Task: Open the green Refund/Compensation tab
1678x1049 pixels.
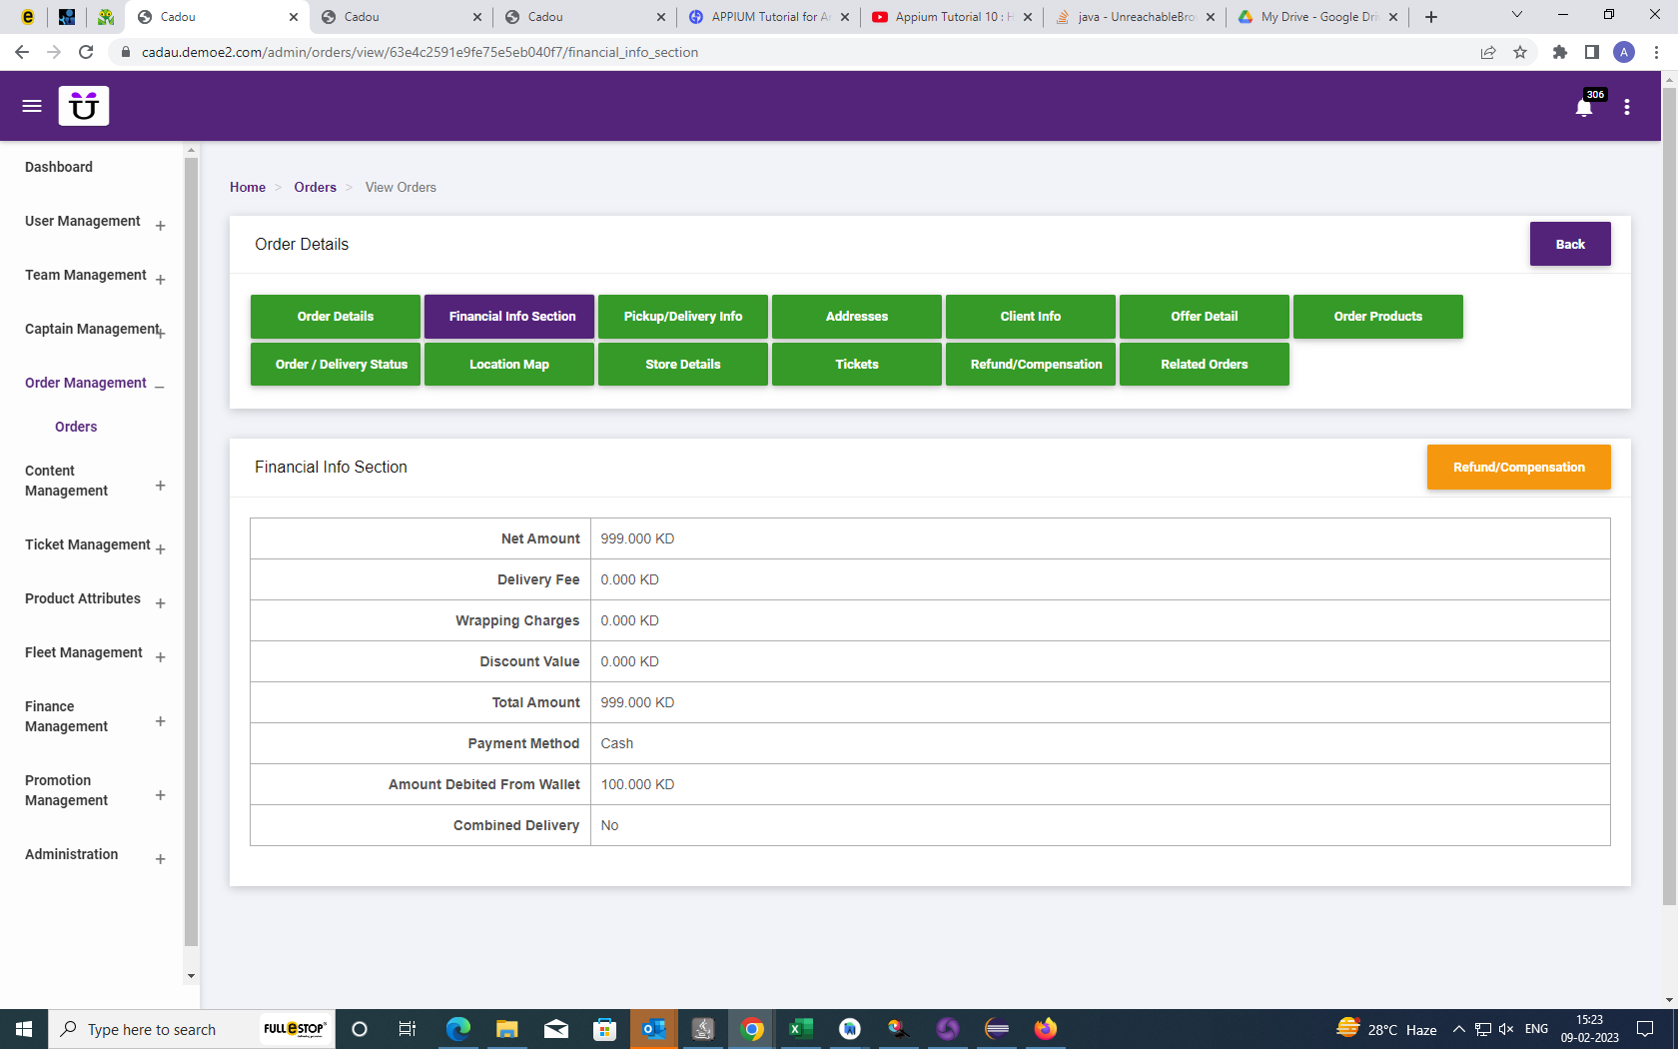Action: coord(1031,365)
